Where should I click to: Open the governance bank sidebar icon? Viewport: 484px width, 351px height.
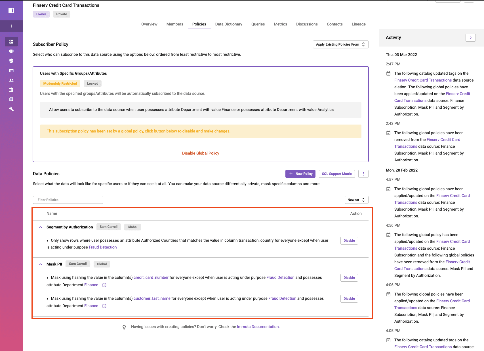coord(11,90)
